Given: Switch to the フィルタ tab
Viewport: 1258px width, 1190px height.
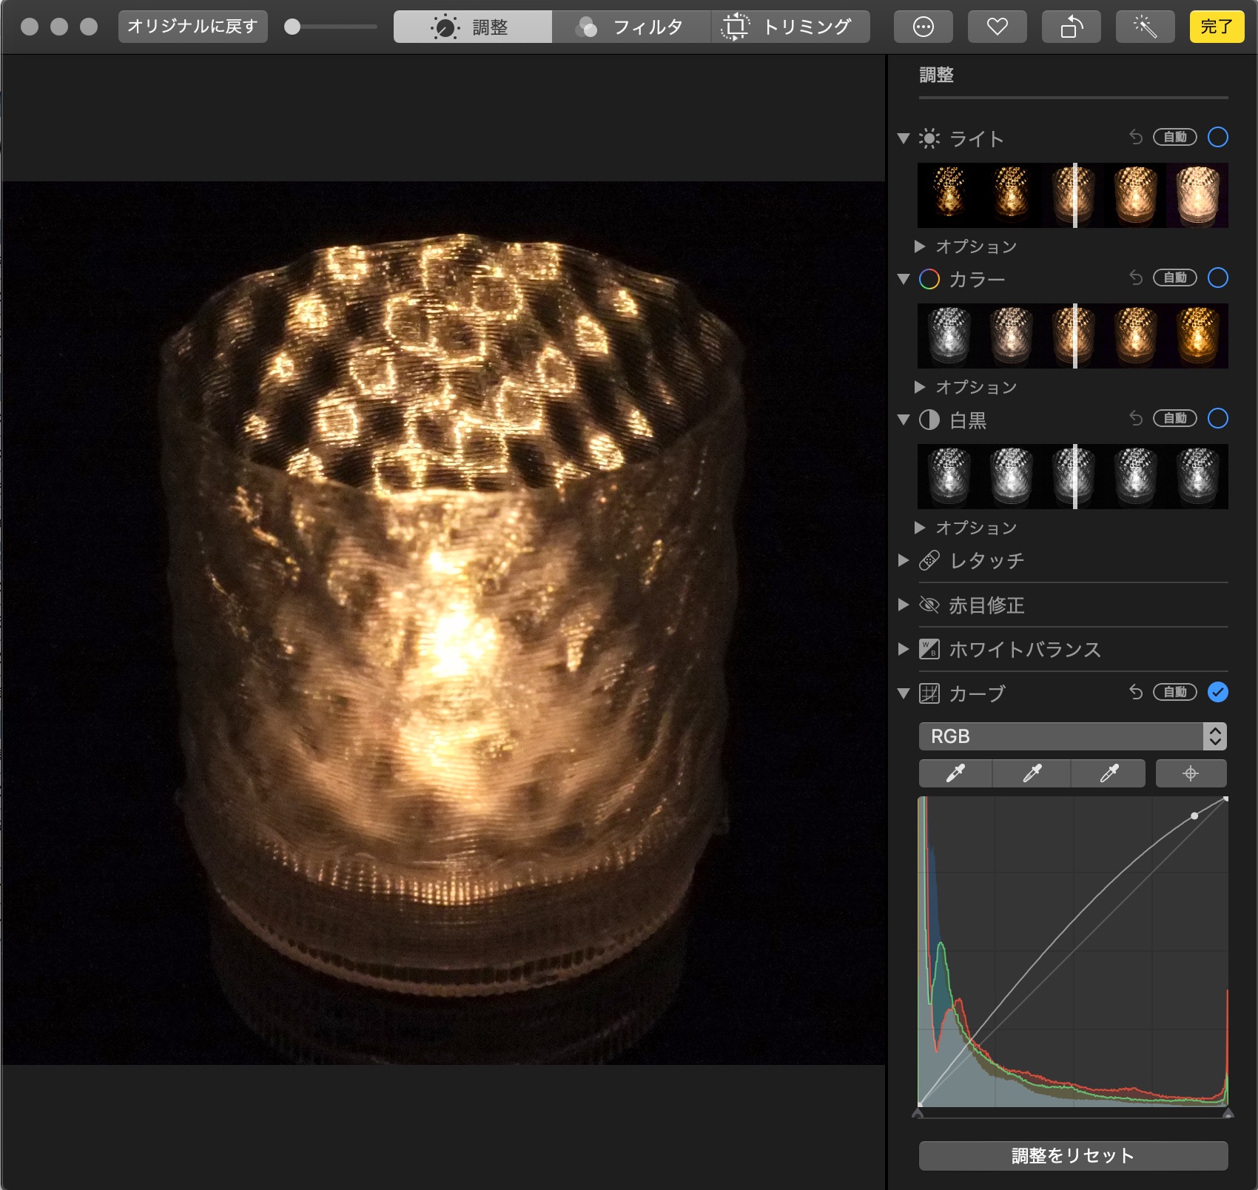Looking at the screenshot, I should [x=631, y=27].
